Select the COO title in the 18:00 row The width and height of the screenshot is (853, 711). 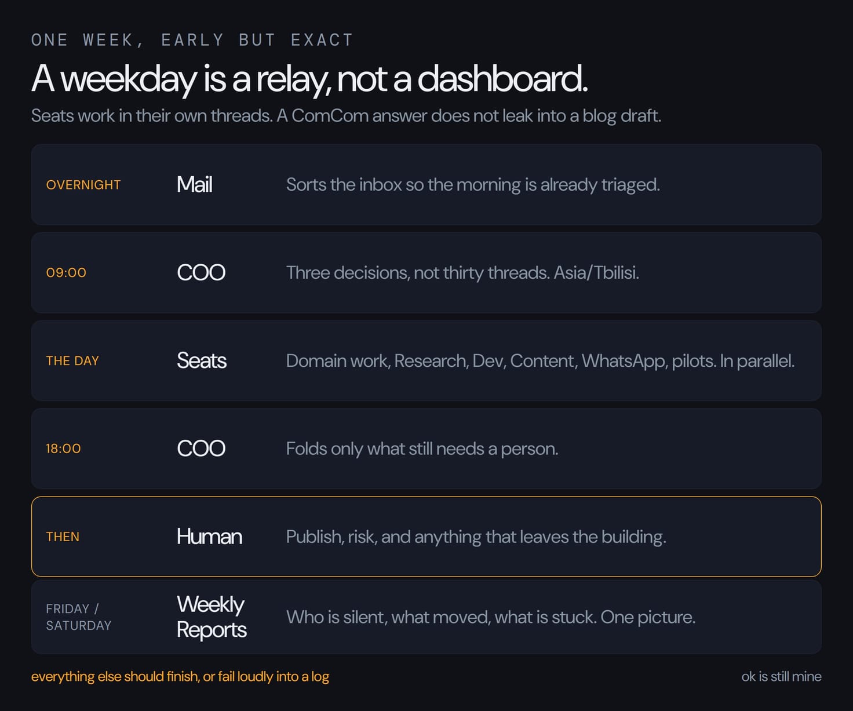coord(201,449)
